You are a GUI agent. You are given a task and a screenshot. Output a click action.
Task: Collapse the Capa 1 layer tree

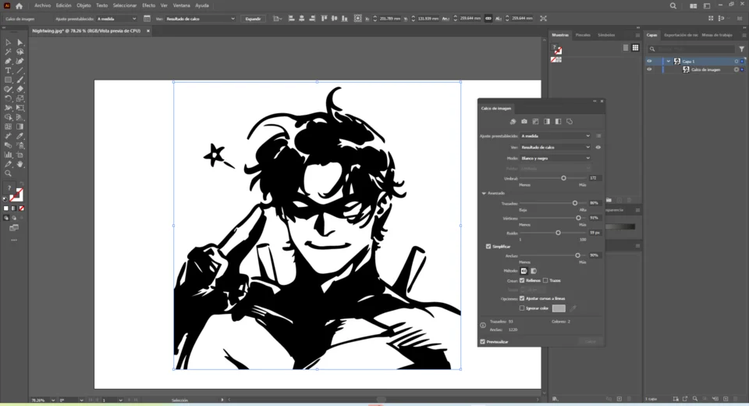coord(669,61)
